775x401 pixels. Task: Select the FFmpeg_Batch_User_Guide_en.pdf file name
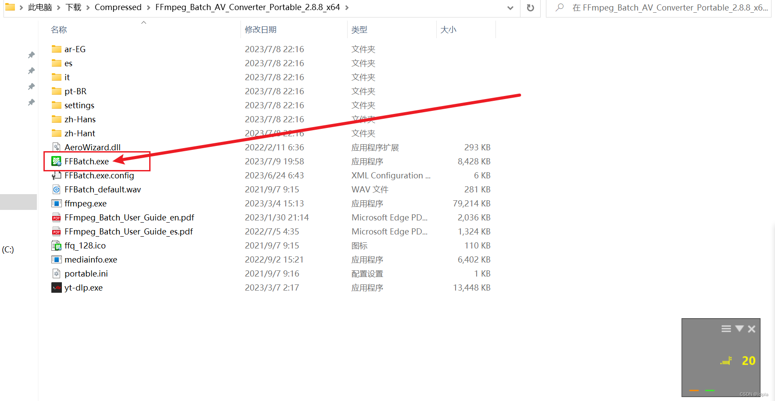pyautogui.click(x=129, y=217)
